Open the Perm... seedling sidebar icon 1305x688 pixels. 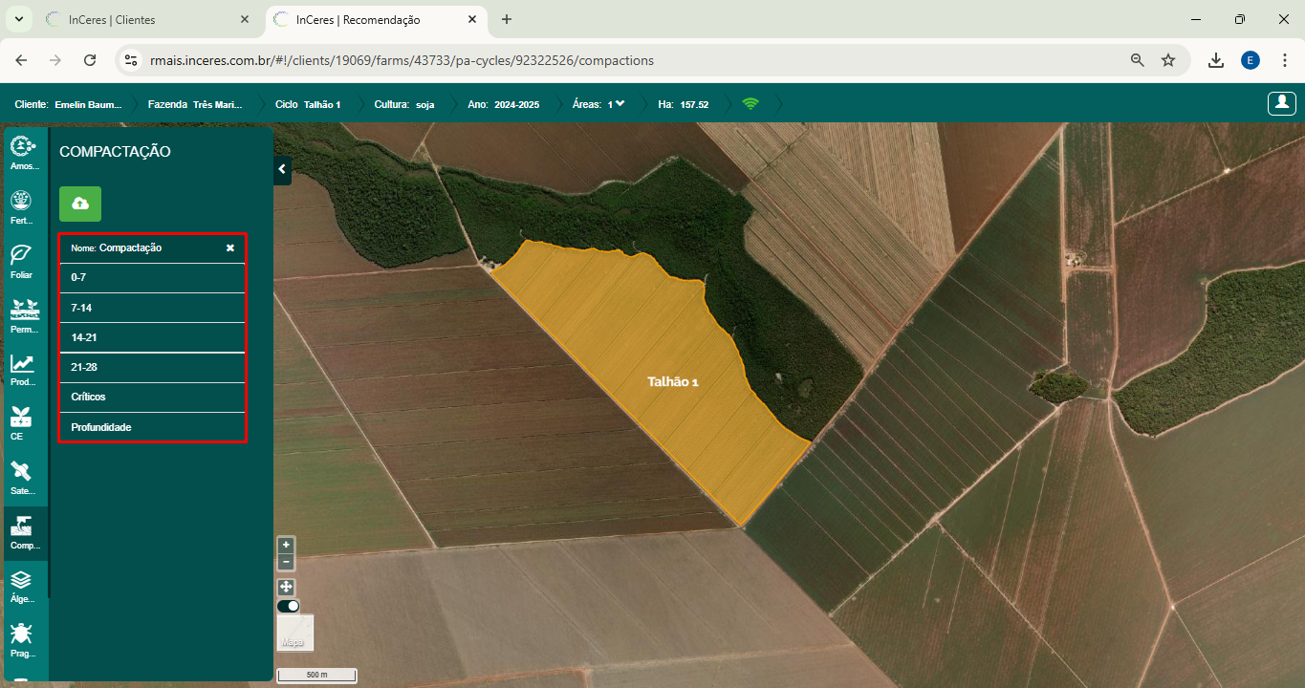[x=24, y=315]
